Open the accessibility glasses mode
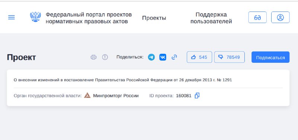 pos(257,17)
